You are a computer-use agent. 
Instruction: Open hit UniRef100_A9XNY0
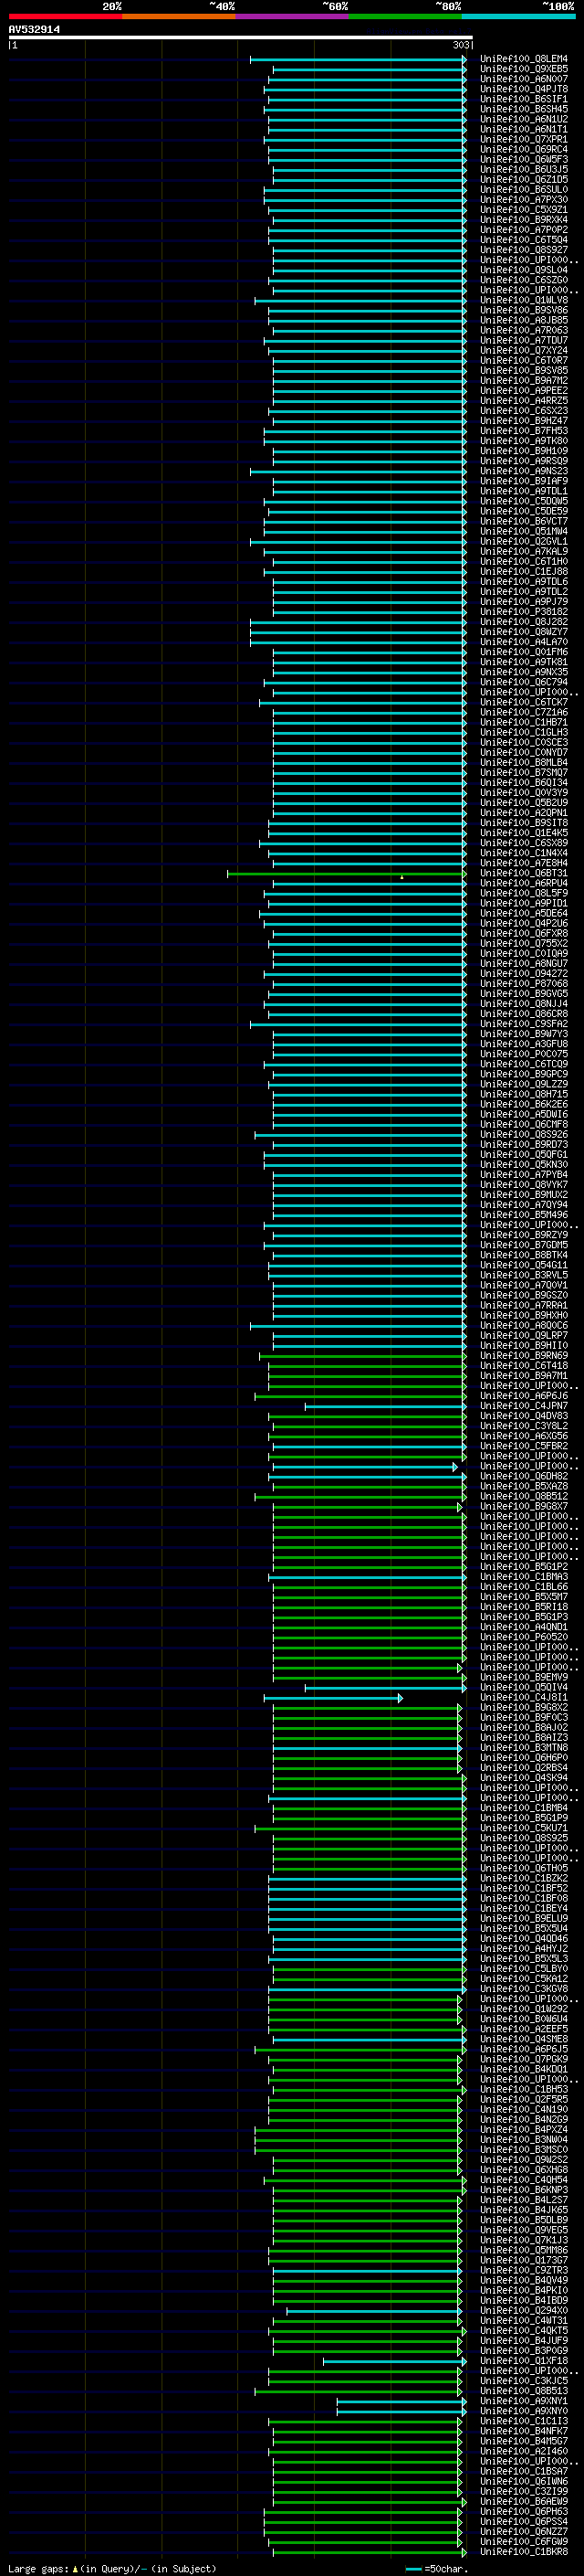(523, 2411)
